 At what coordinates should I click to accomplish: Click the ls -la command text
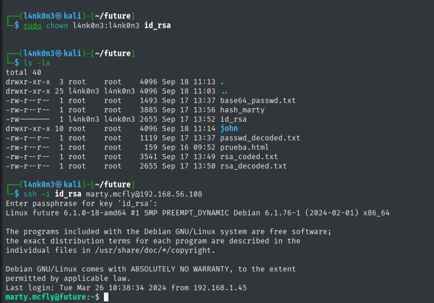pos(36,63)
